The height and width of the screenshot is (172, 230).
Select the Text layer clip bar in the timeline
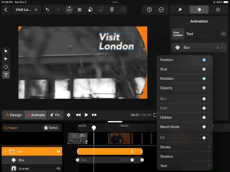[x=110, y=151]
